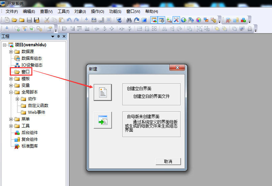Click the Save As floppy icon with letter A
The width and height of the screenshot is (272, 186).
[37, 20]
